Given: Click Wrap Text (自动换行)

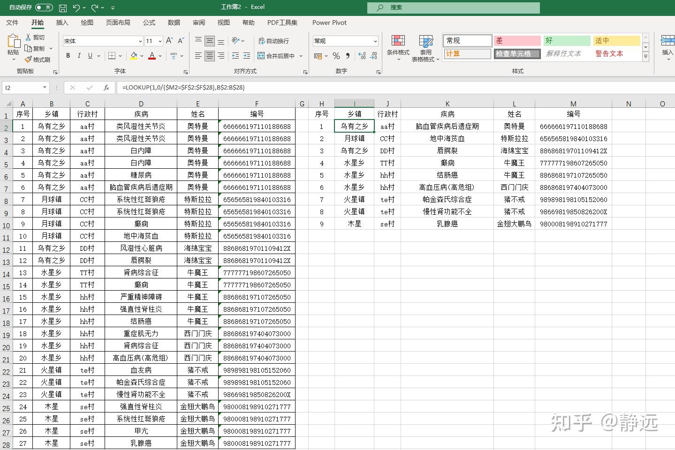Looking at the screenshot, I should point(273,41).
